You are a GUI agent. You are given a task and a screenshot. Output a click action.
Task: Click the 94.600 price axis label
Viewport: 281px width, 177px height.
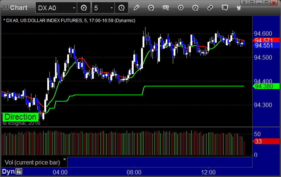263,33
